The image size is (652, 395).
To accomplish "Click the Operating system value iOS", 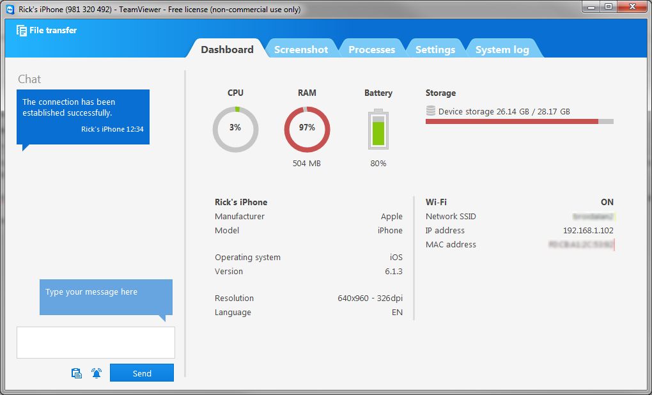I will (396, 258).
